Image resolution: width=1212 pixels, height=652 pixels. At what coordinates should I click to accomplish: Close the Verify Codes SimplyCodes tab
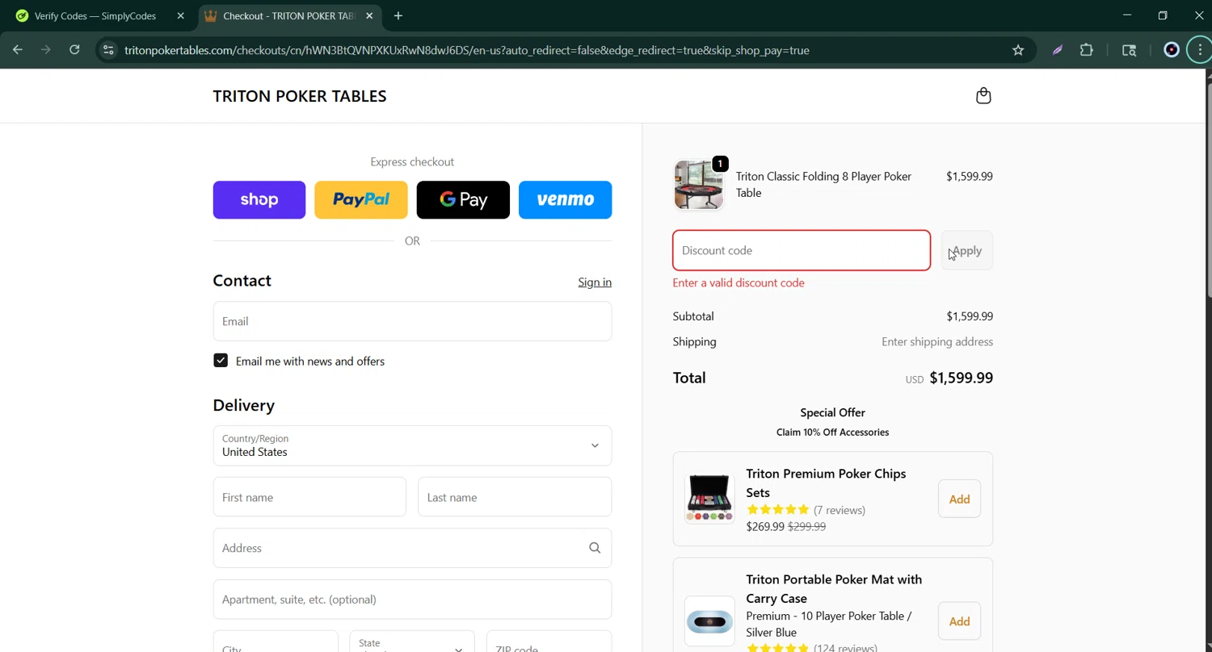tap(180, 15)
